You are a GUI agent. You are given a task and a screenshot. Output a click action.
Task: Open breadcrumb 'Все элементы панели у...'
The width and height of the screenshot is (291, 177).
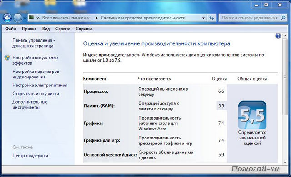pyautogui.click(x=67, y=18)
